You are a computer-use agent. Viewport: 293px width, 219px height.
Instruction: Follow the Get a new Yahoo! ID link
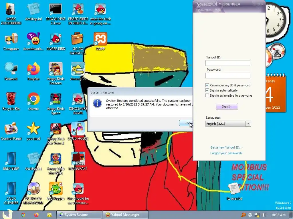[x=226, y=147]
